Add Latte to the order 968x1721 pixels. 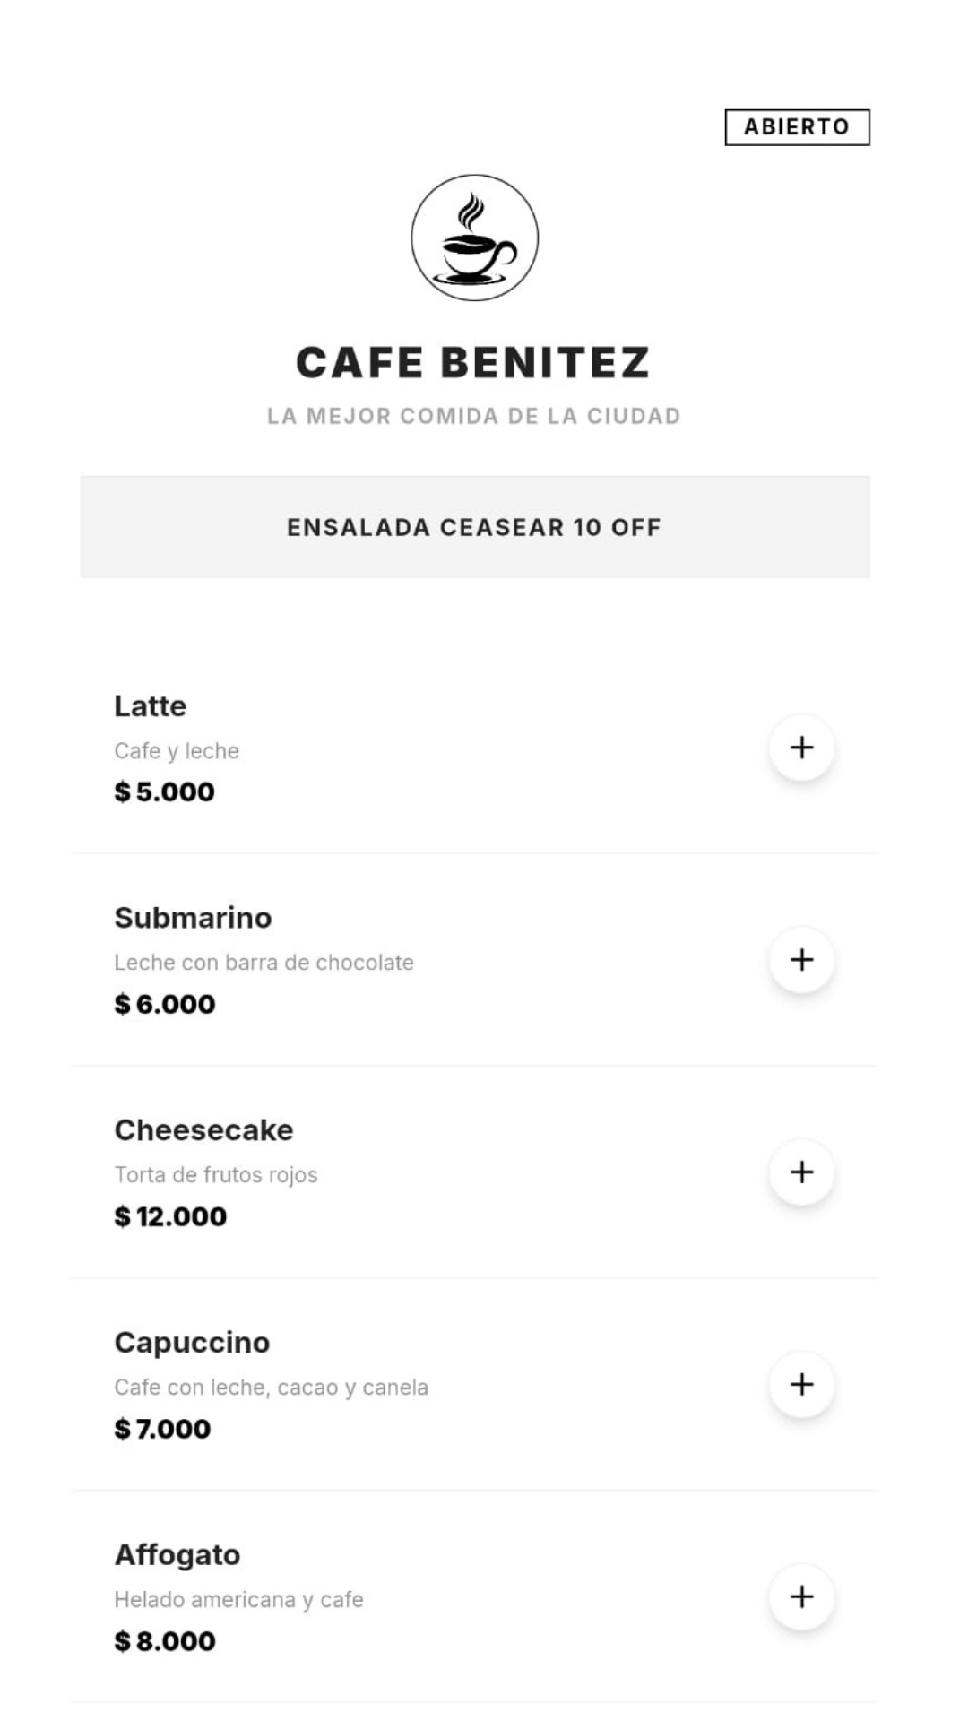(x=801, y=748)
